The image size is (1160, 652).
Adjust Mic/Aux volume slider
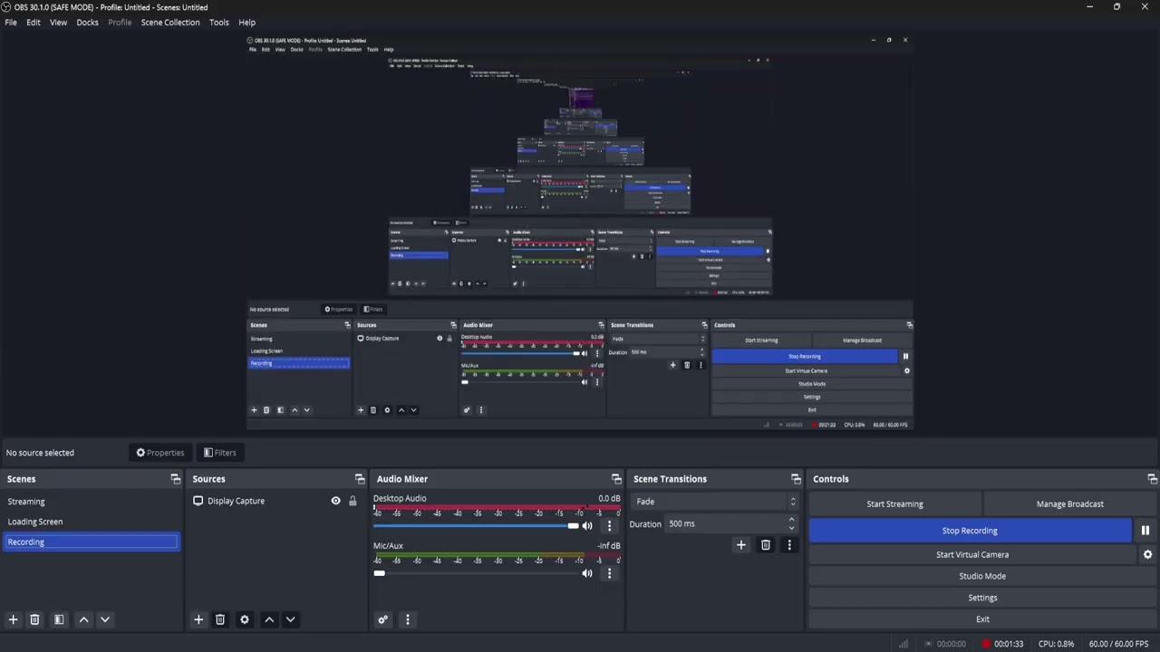point(476,572)
